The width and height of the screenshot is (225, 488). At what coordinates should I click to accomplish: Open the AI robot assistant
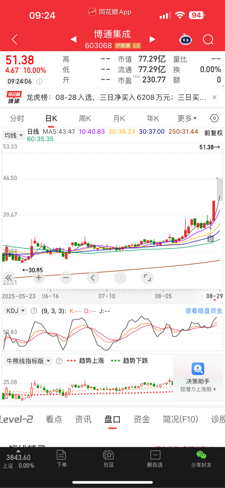186,39
